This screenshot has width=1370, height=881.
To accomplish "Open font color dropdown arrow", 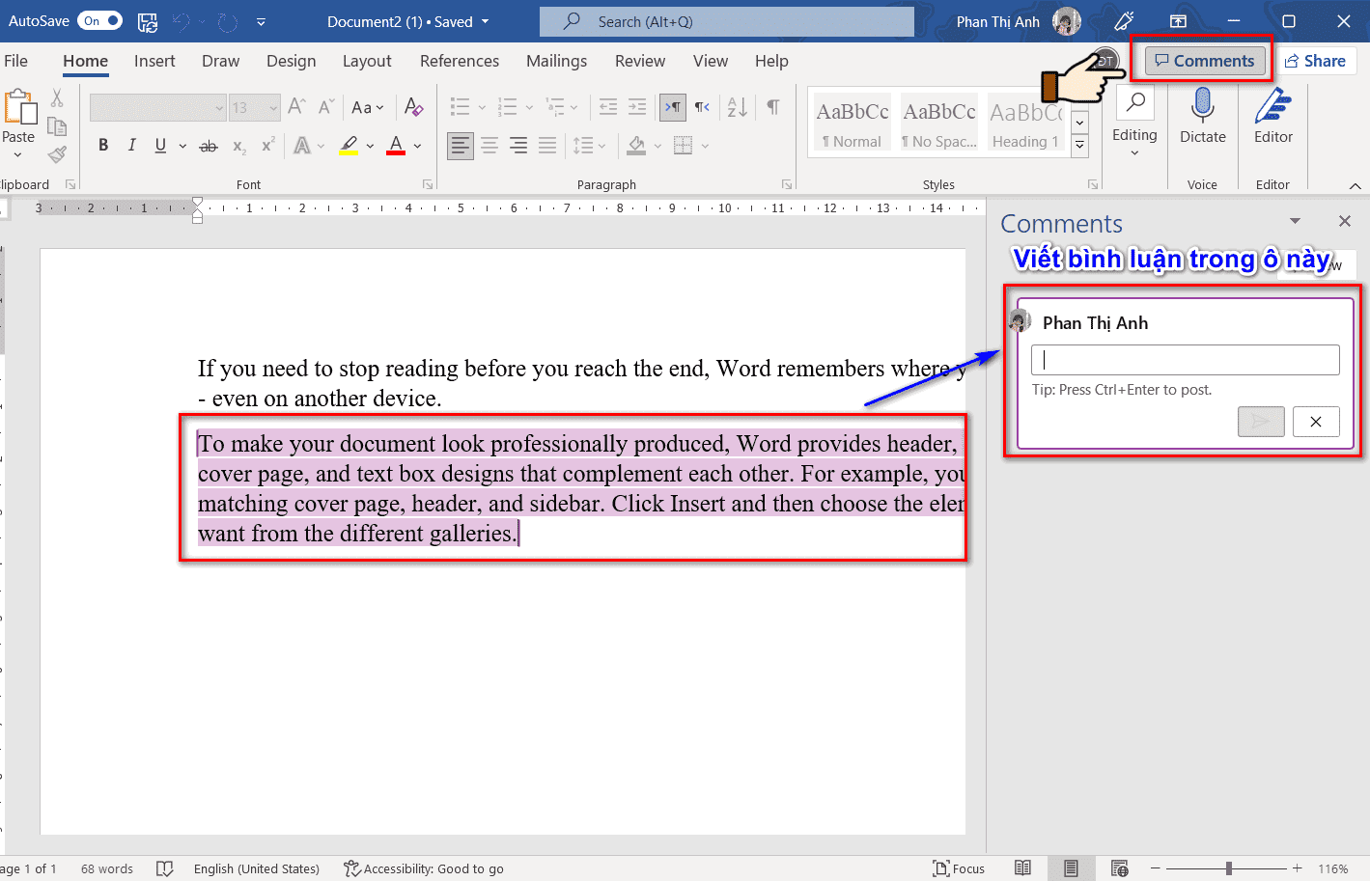I will click(418, 146).
